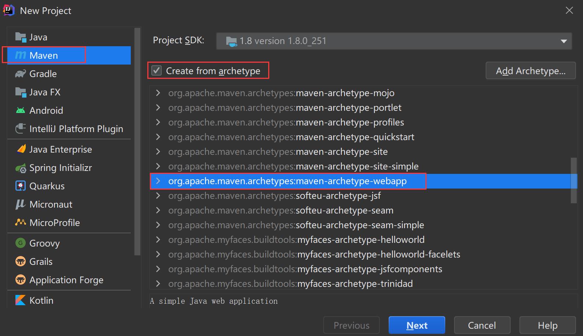Click the Kotlin K icon

(21, 300)
